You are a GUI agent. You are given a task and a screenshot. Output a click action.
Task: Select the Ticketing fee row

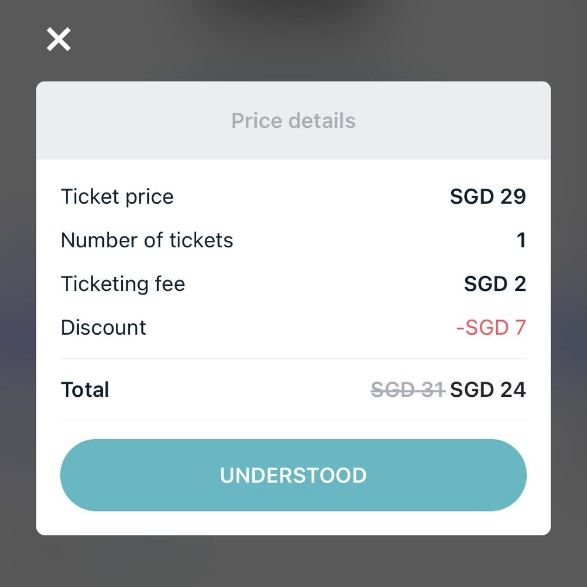pos(123,283)
